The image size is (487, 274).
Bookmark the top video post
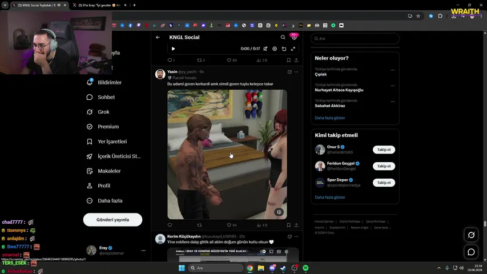click(288, 61)
